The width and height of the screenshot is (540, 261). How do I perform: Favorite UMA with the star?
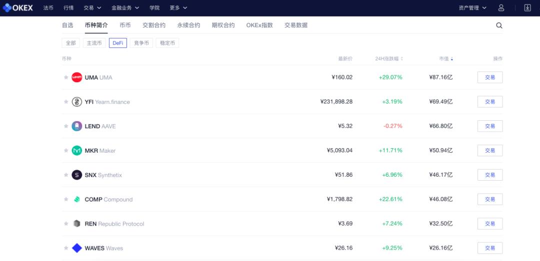66,77
